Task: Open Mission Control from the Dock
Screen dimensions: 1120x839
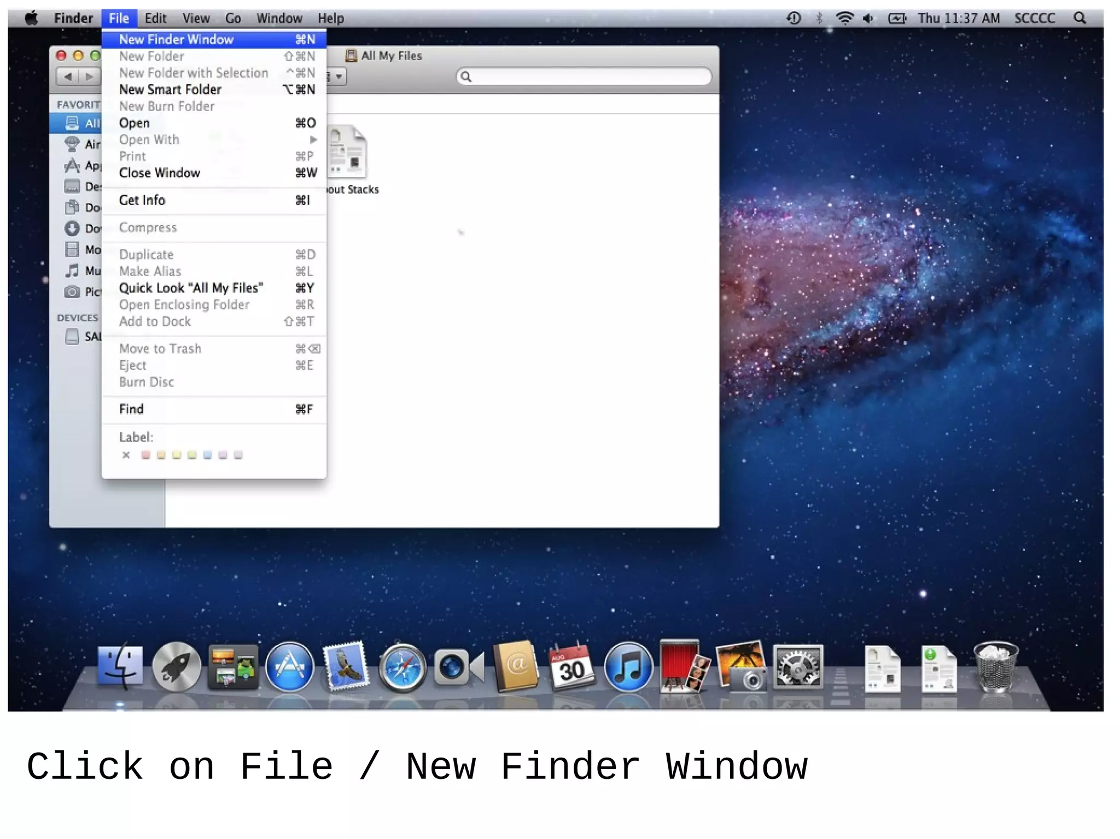Action: 233,666
